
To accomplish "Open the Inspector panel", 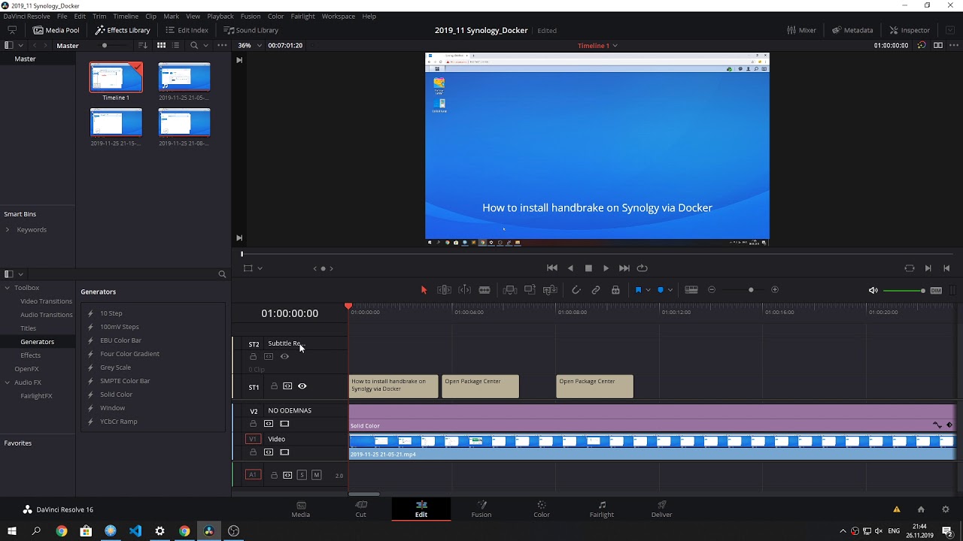I will [x=910, y=30].
